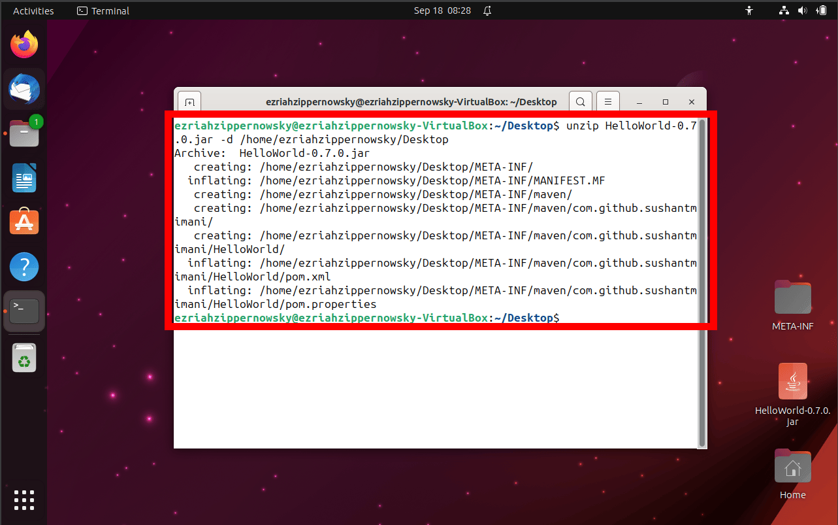Open a new terminal tab
The image size is (838, 525).
point(189,102)
